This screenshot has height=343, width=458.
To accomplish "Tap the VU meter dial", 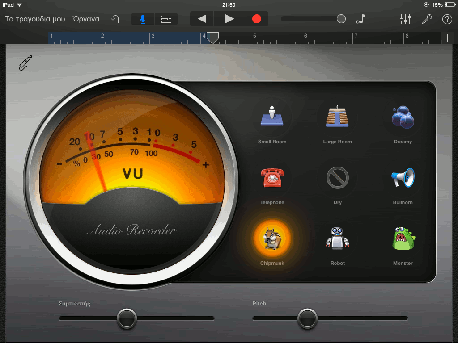I will (x=131, y=181).
